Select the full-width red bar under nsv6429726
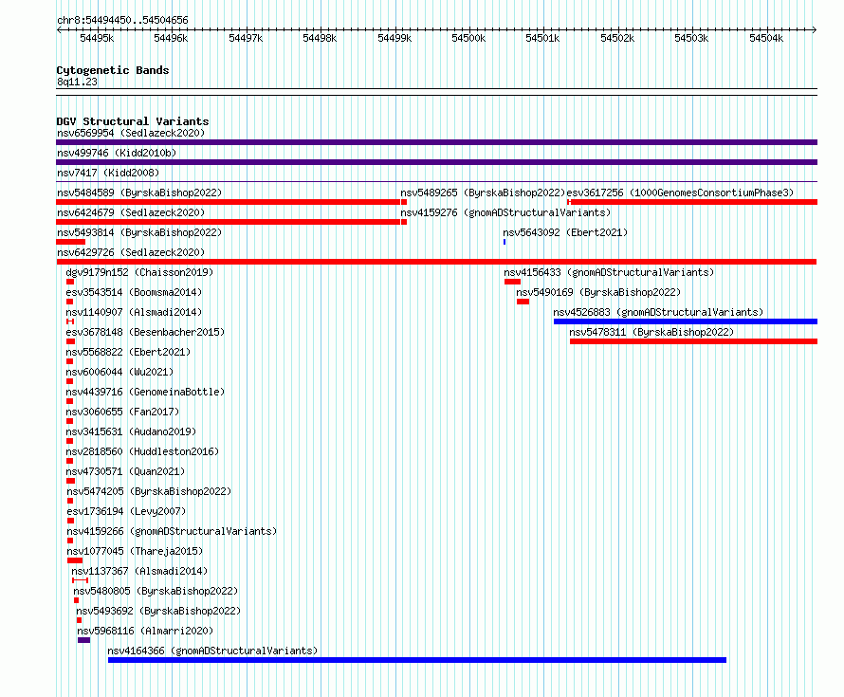 (436, 262)
